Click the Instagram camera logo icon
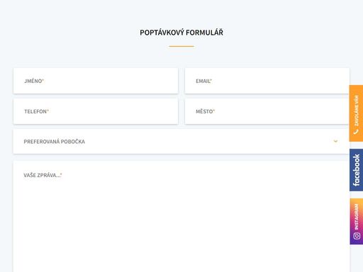The height and width of the screenshot is (272, 363). (357, 236)
